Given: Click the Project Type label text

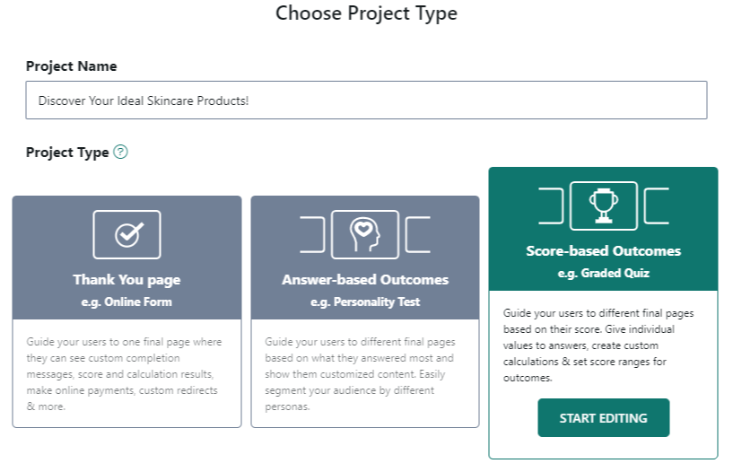Looking at the screenshot, I should (67, 153).
